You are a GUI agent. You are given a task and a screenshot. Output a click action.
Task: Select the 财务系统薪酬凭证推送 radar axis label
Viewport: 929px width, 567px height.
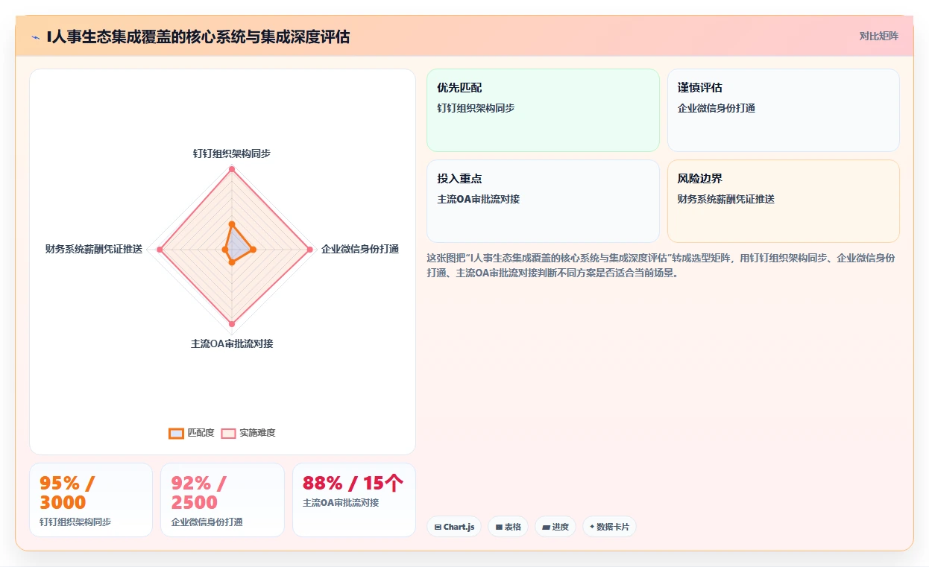[94, 249]
